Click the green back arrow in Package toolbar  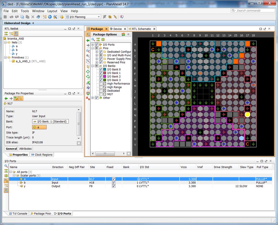(x=88, y=41)
